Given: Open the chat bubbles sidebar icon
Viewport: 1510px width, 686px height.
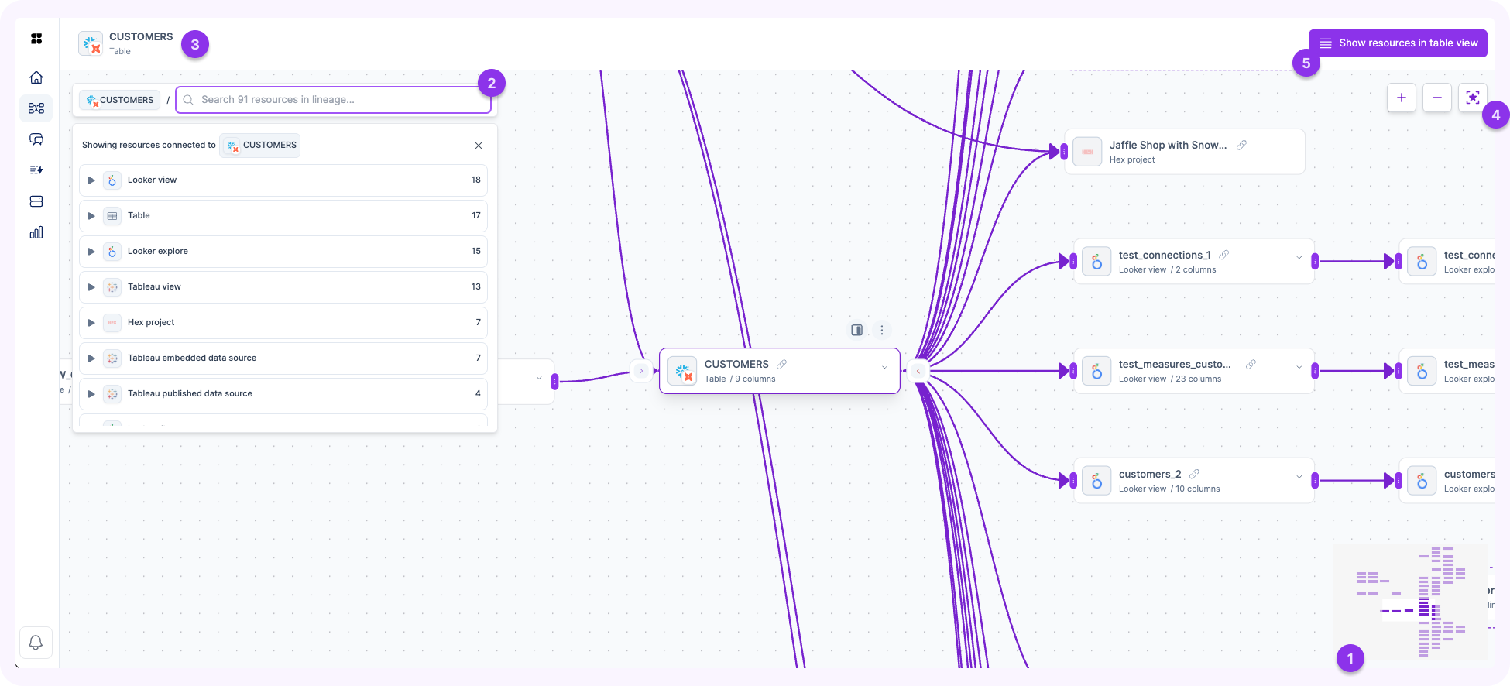Looking at the screenshot, I should (x=36, y=139).
